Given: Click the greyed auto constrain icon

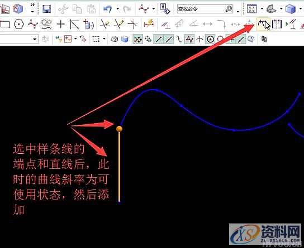Looking at the screenshot, I should pos(179,24).
